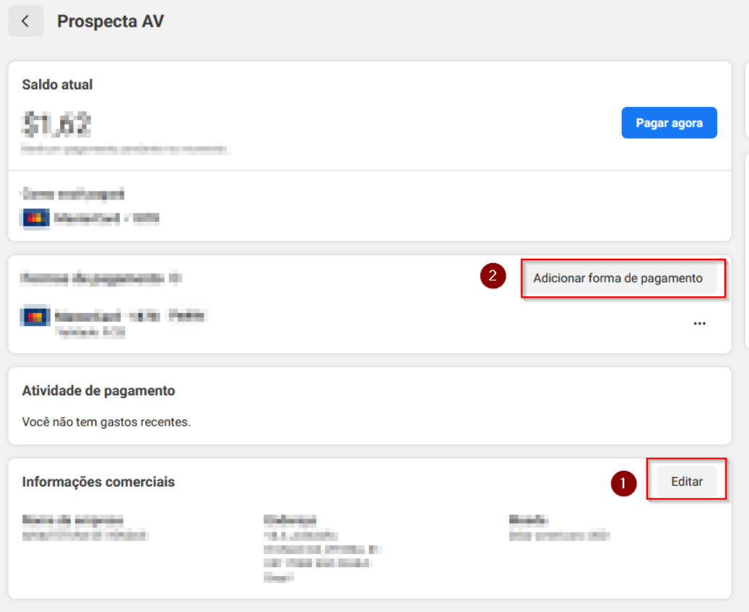The width and height of the screenshot is (749, 612).
Task: Edit Informações comerciais via Editar button
Action: tap(686, 481)
